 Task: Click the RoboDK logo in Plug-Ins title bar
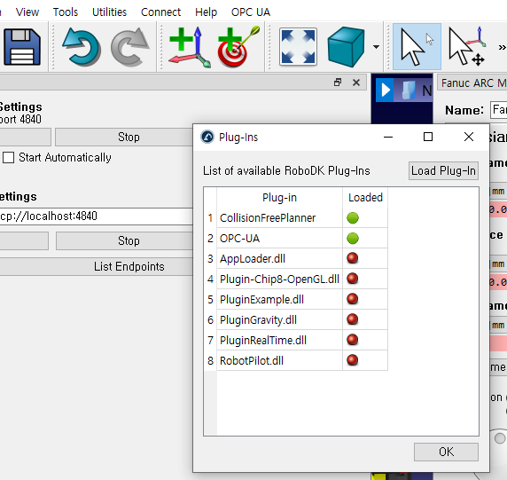pos(207,137)
